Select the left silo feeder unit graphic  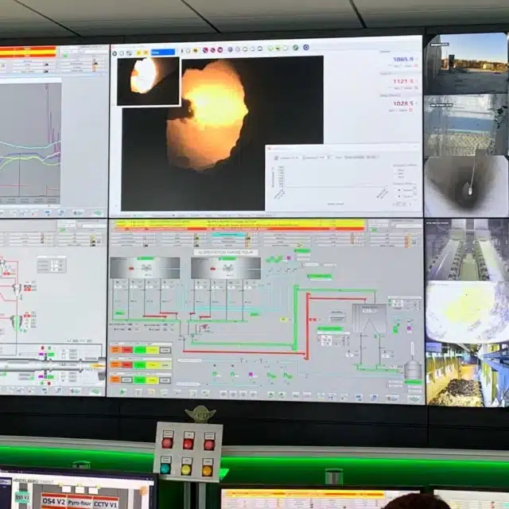(x=145, y=268)
